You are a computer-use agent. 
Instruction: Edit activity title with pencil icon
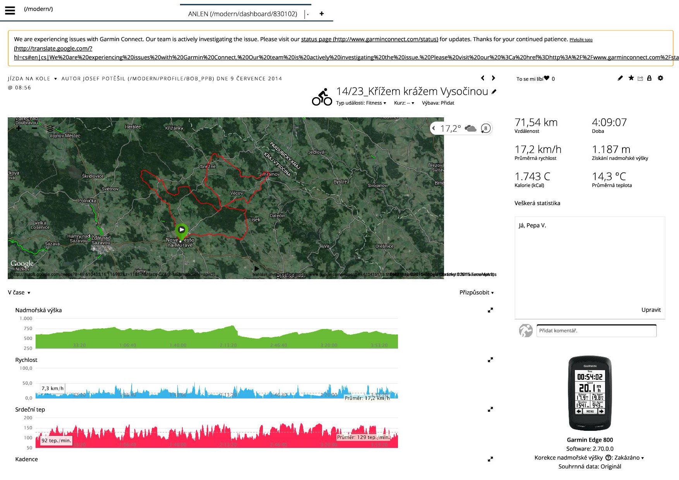pos(494,92)
